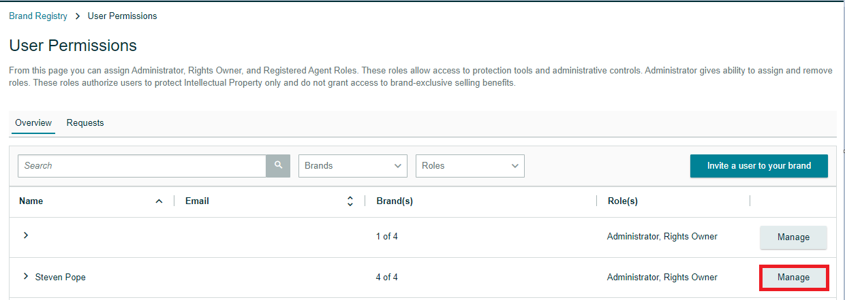Select the Overview tab
Image resolution: width=845 pixels, height=300 pixels.
[33, 123]
